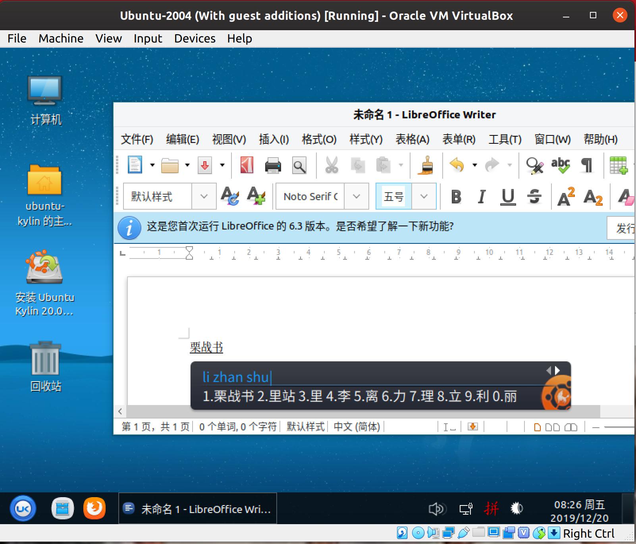Click the page count 第 1 页，共 1 页
Viewport: 636px width, 544px height.
point(156,427)
